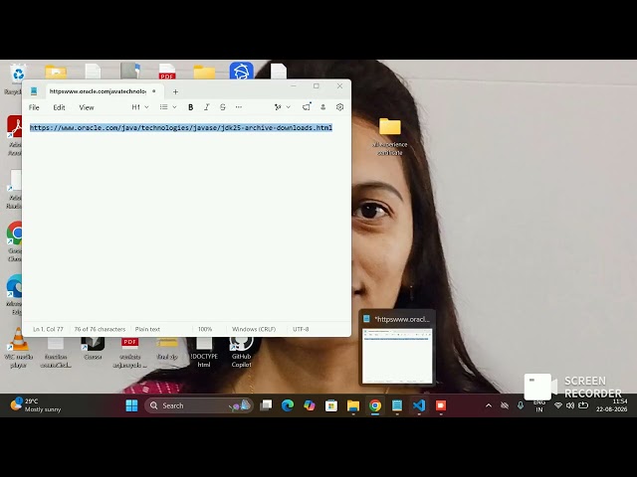Click the unsaved-changes dot on the tab
637x477 pixels.
tap(154, 91)
